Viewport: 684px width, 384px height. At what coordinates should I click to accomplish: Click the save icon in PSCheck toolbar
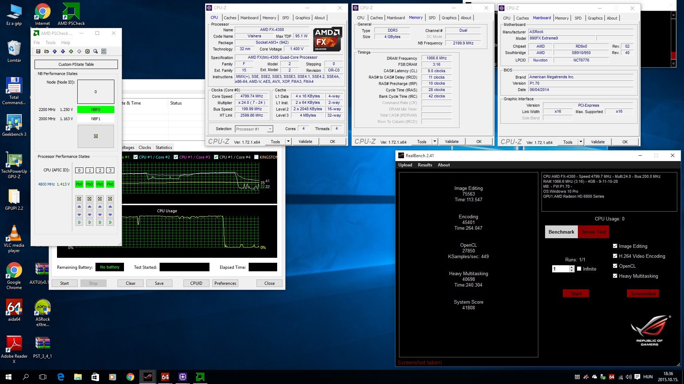[x=38, y=52]
